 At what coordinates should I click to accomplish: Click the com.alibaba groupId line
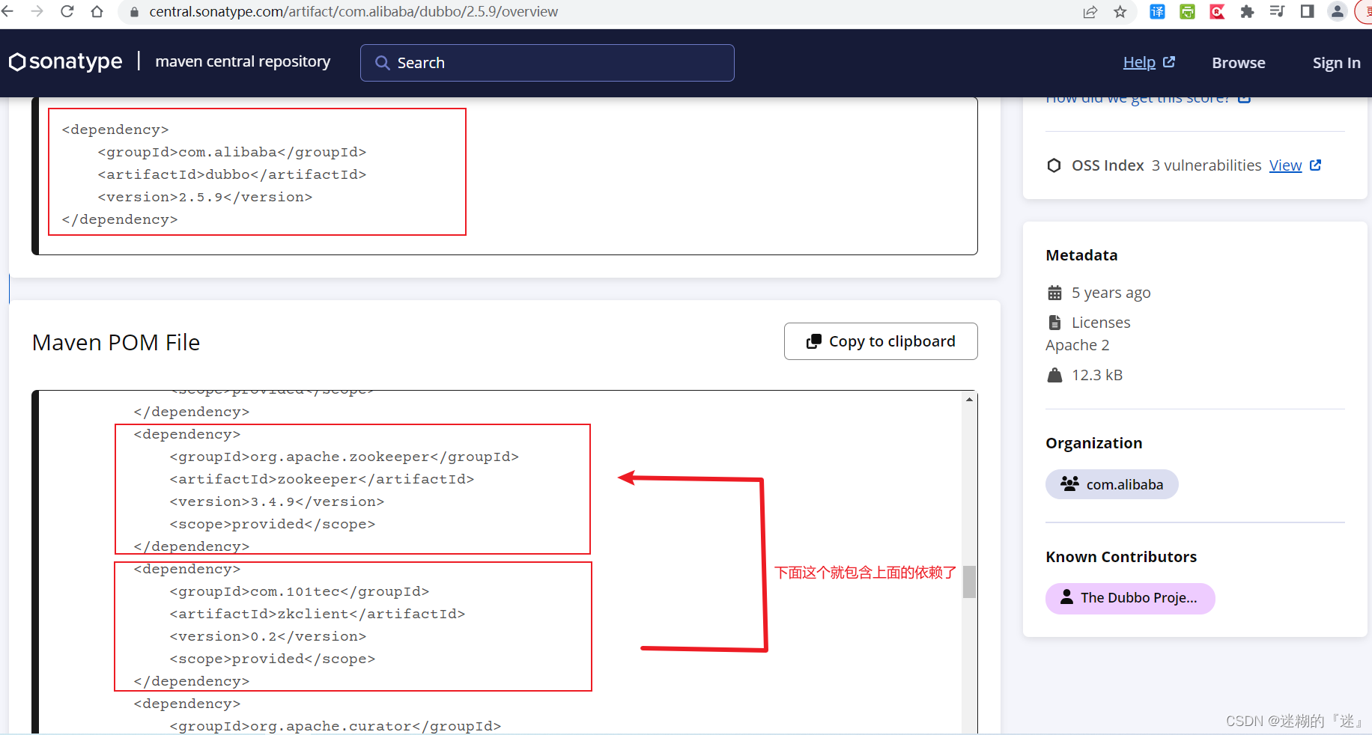[232, 152]
